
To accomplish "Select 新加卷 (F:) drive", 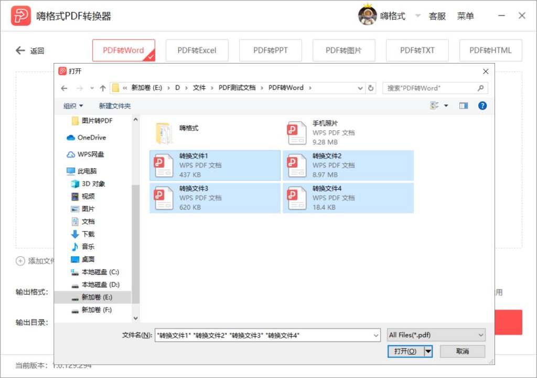I will 91,310.
